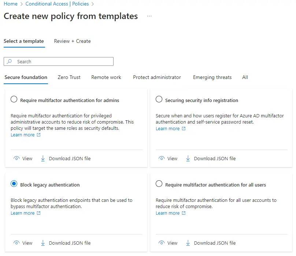Click eye View icon in Securing security info card
The width and height of the screenshot is (296, 256).
(x=162, y=158)
